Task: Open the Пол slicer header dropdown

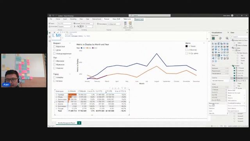Action: coord(70,58)
